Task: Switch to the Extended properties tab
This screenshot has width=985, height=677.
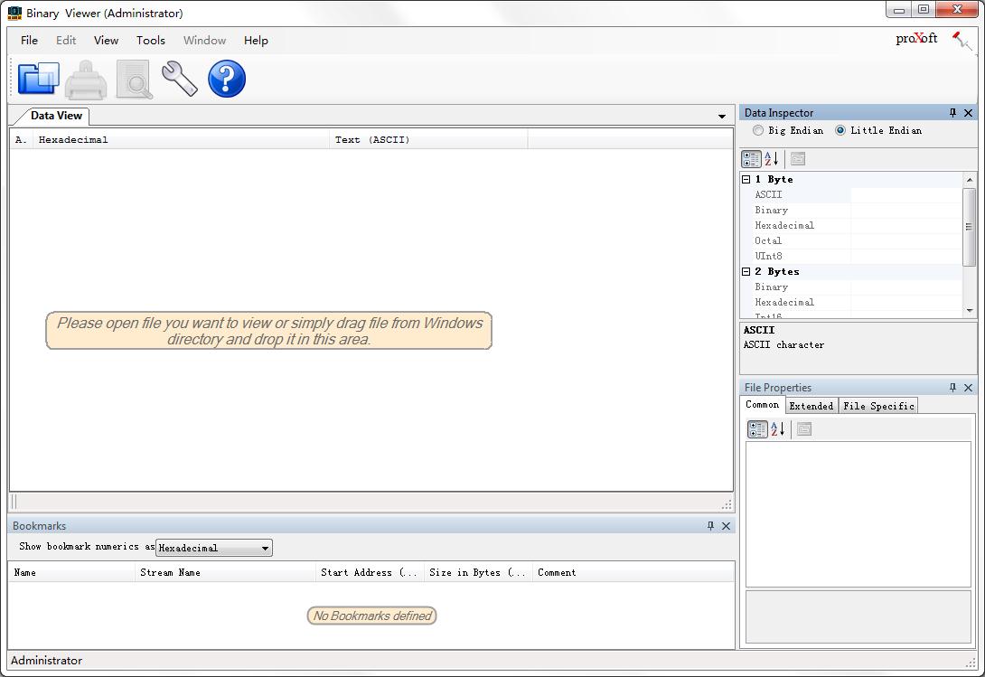Action: pyautogui.click(x=811, y=406)
